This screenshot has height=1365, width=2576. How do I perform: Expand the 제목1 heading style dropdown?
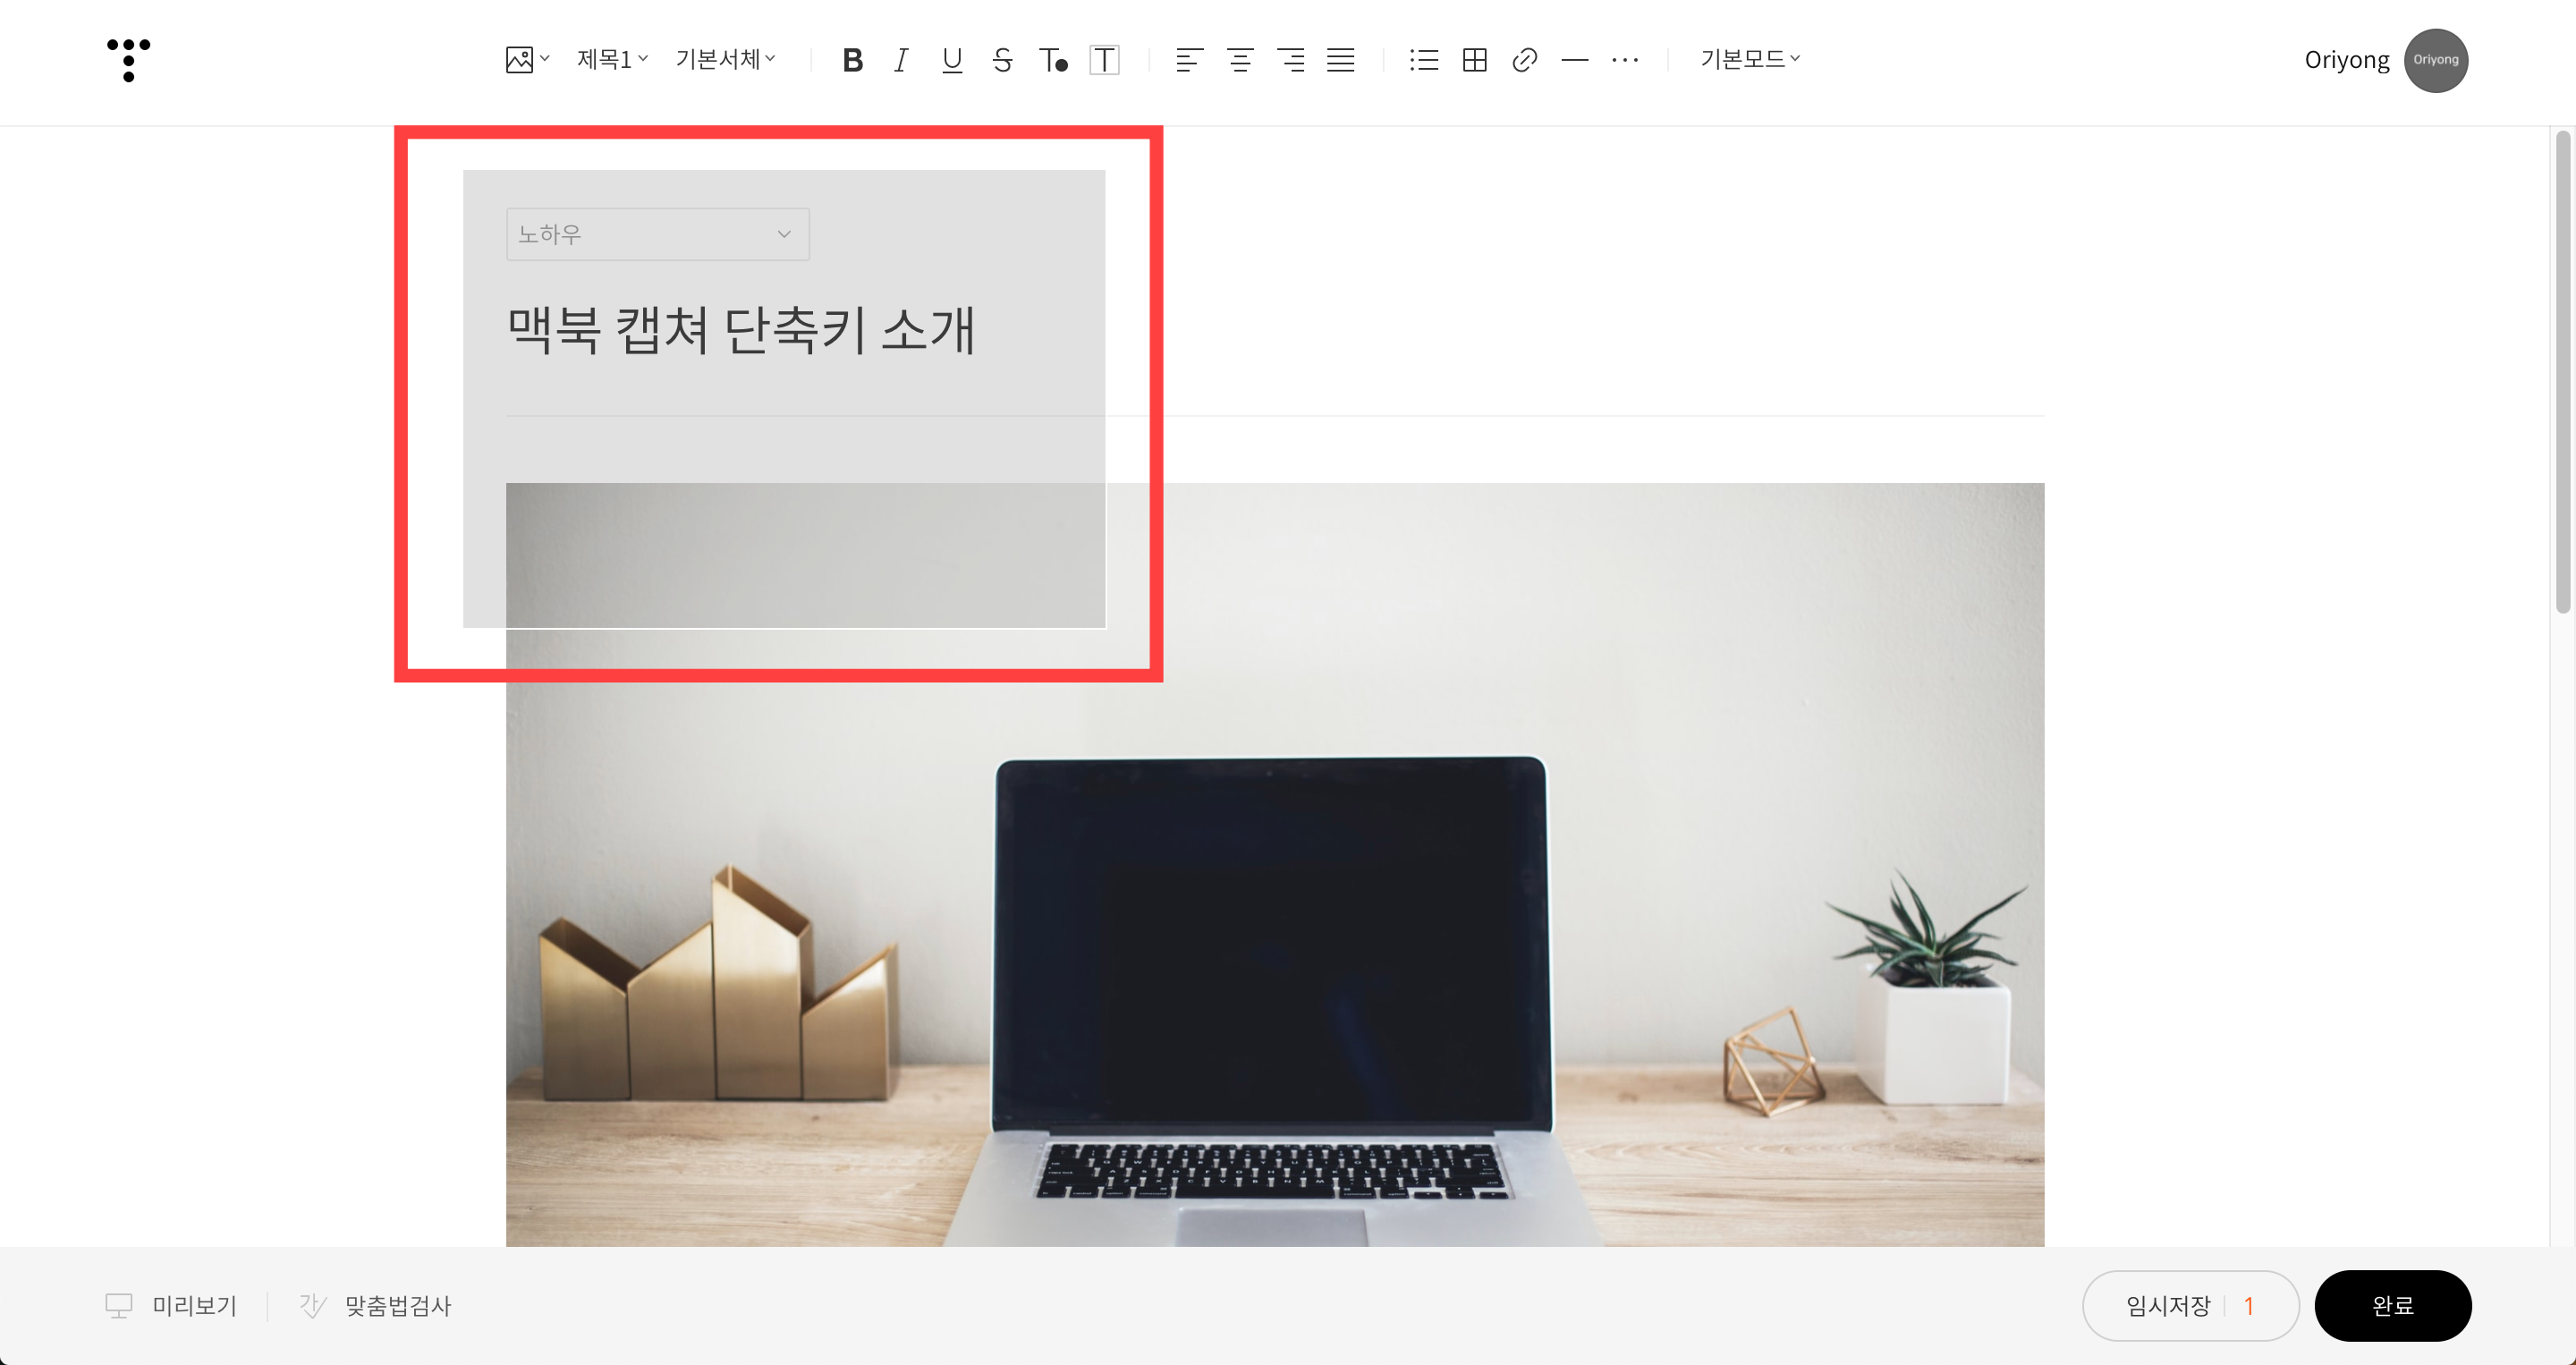(x=612, y=60)
